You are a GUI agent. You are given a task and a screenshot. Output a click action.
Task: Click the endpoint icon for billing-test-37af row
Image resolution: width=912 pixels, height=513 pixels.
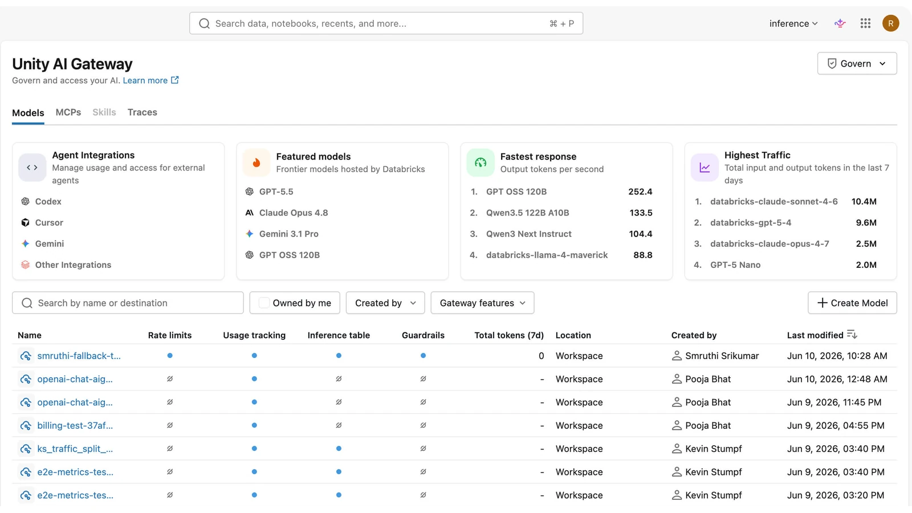(x=25, y=426)
